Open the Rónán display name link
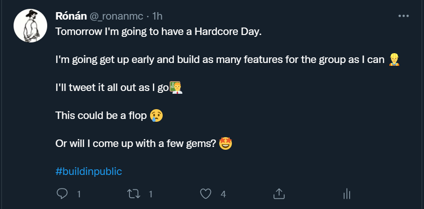424x209 pixels. pos(71,16)
